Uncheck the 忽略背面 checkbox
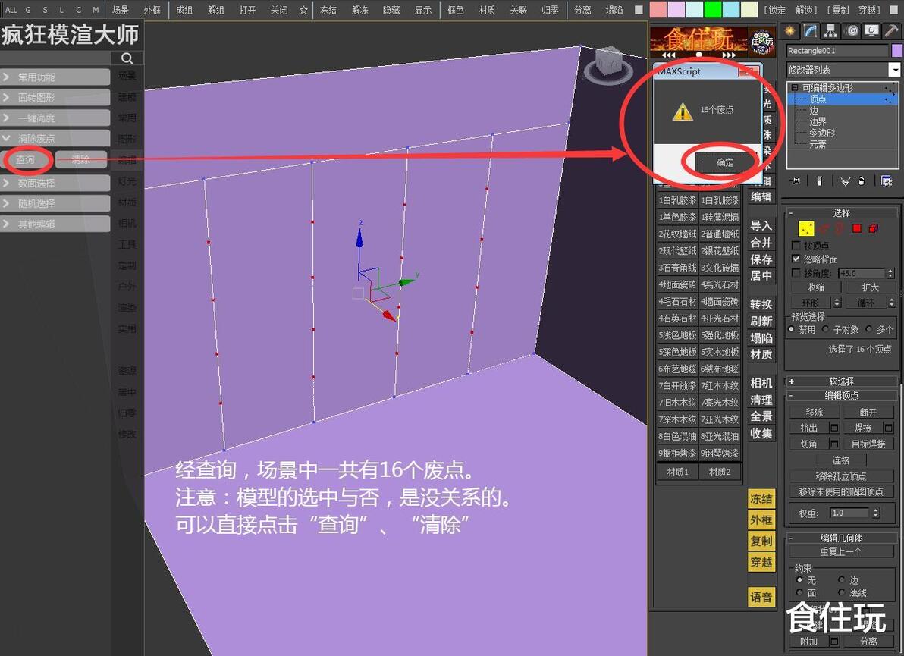This screenshot has width=904, height=656. (x=796, y=259)
